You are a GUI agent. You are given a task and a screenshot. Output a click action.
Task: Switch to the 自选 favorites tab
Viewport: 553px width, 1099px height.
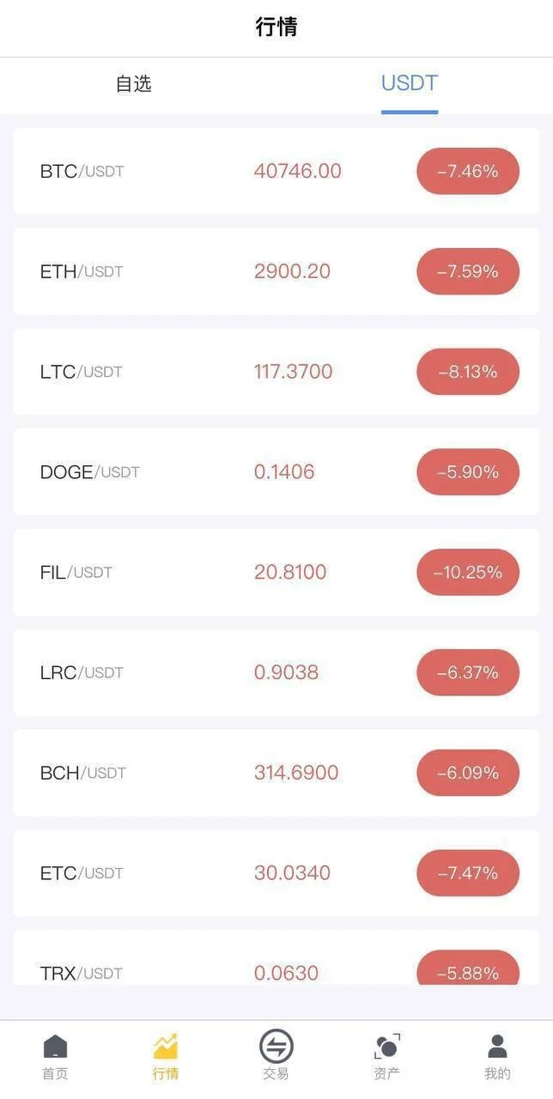(x=134, y=83)
